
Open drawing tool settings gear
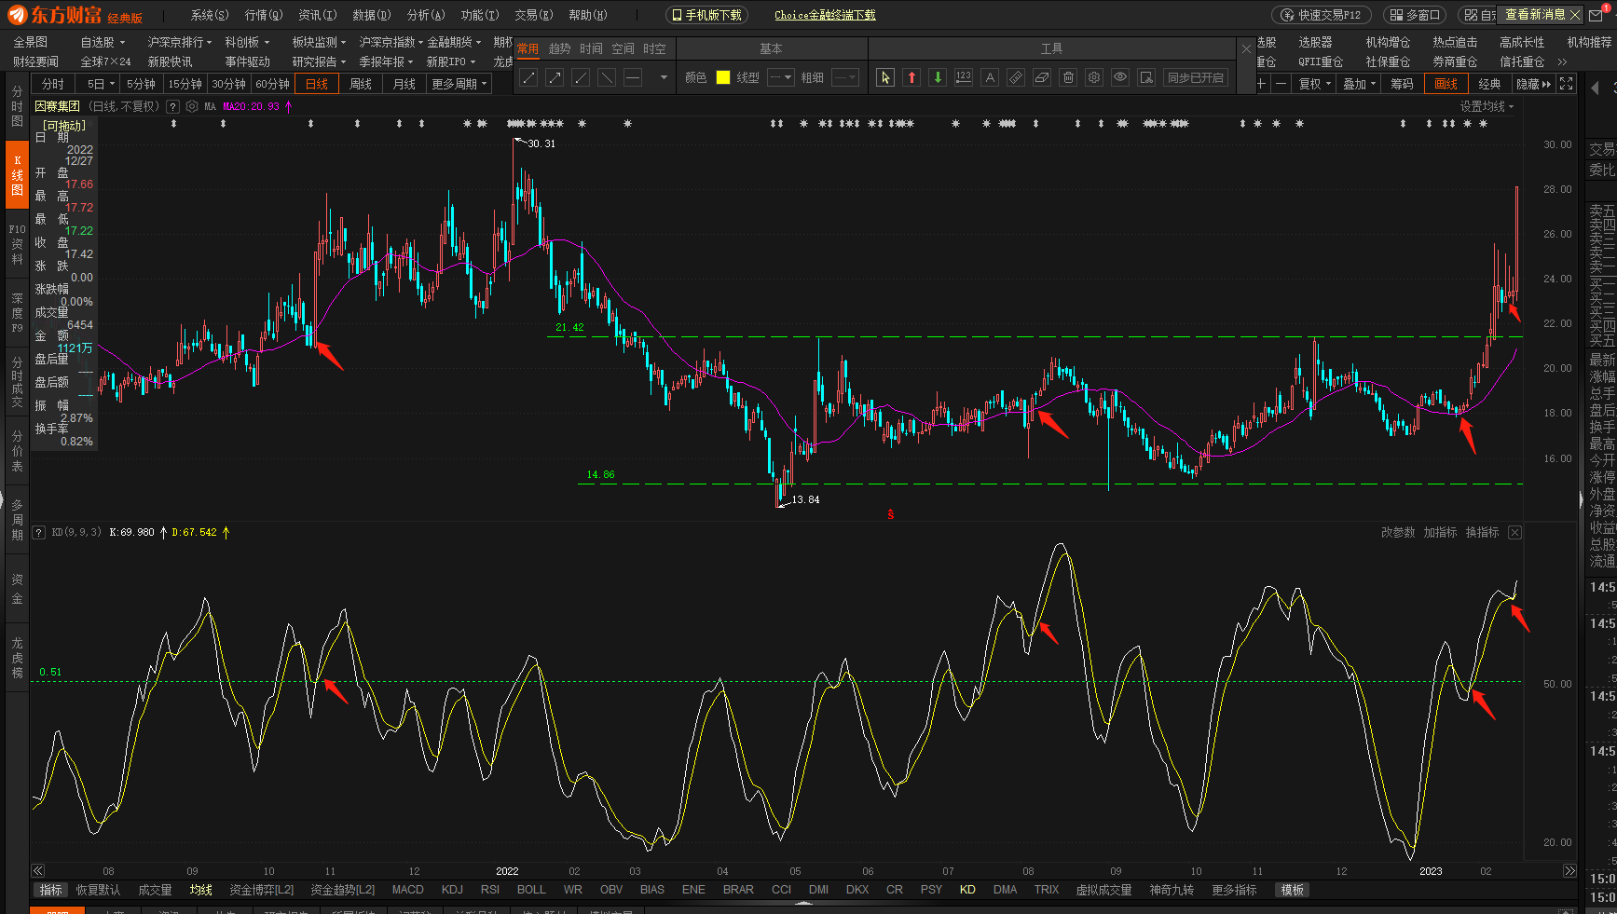coord(1094,77)
